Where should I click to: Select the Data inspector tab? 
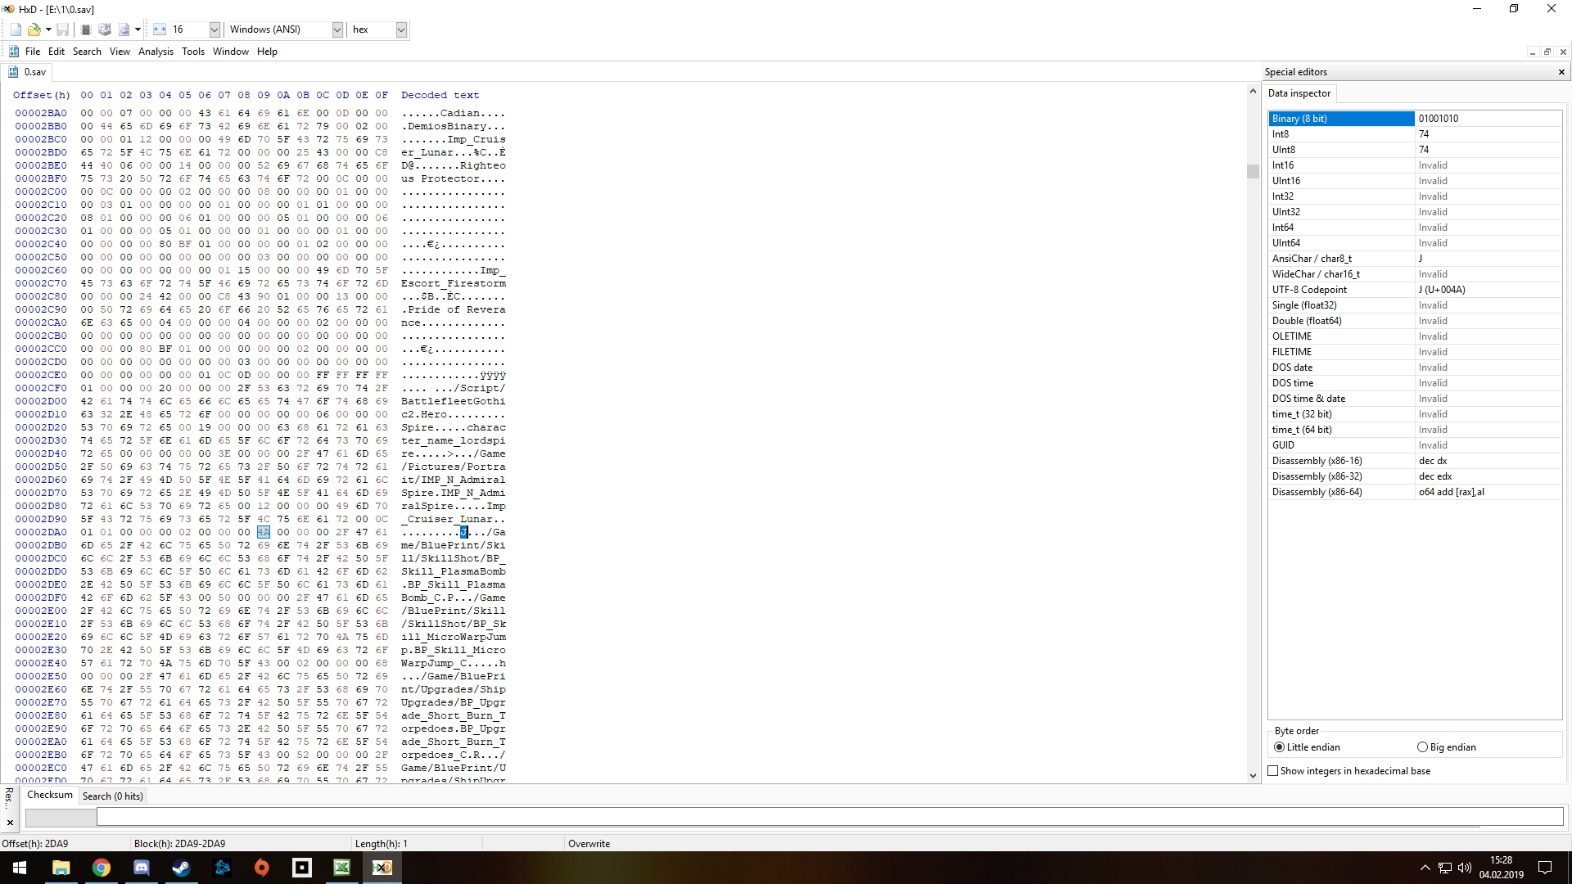1299,93
